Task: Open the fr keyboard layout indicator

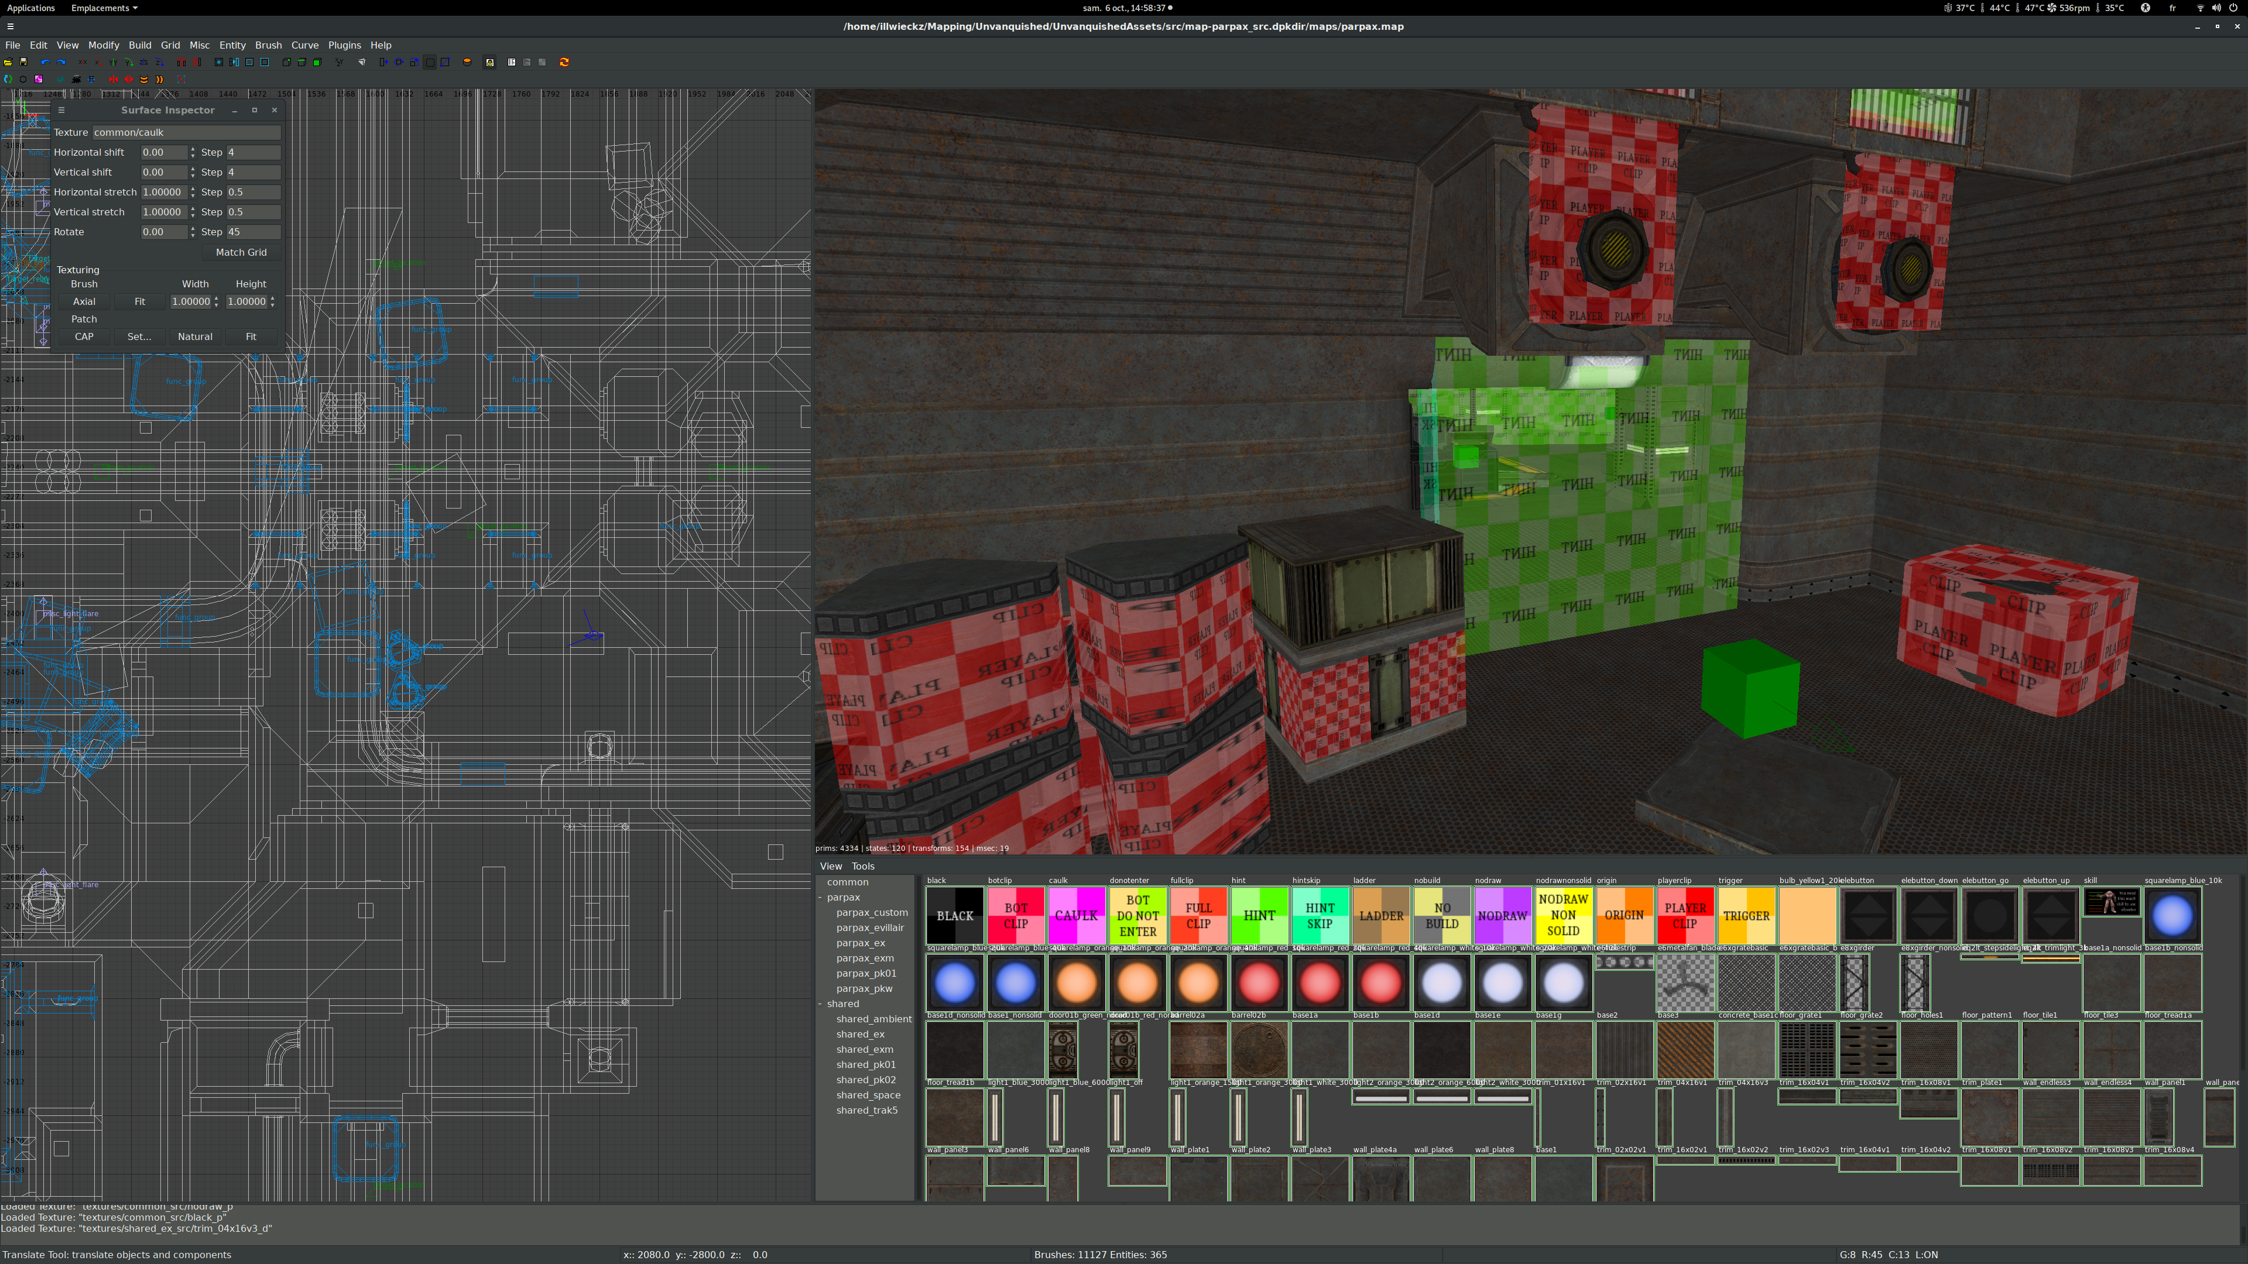Action: tap(2172, 8)
